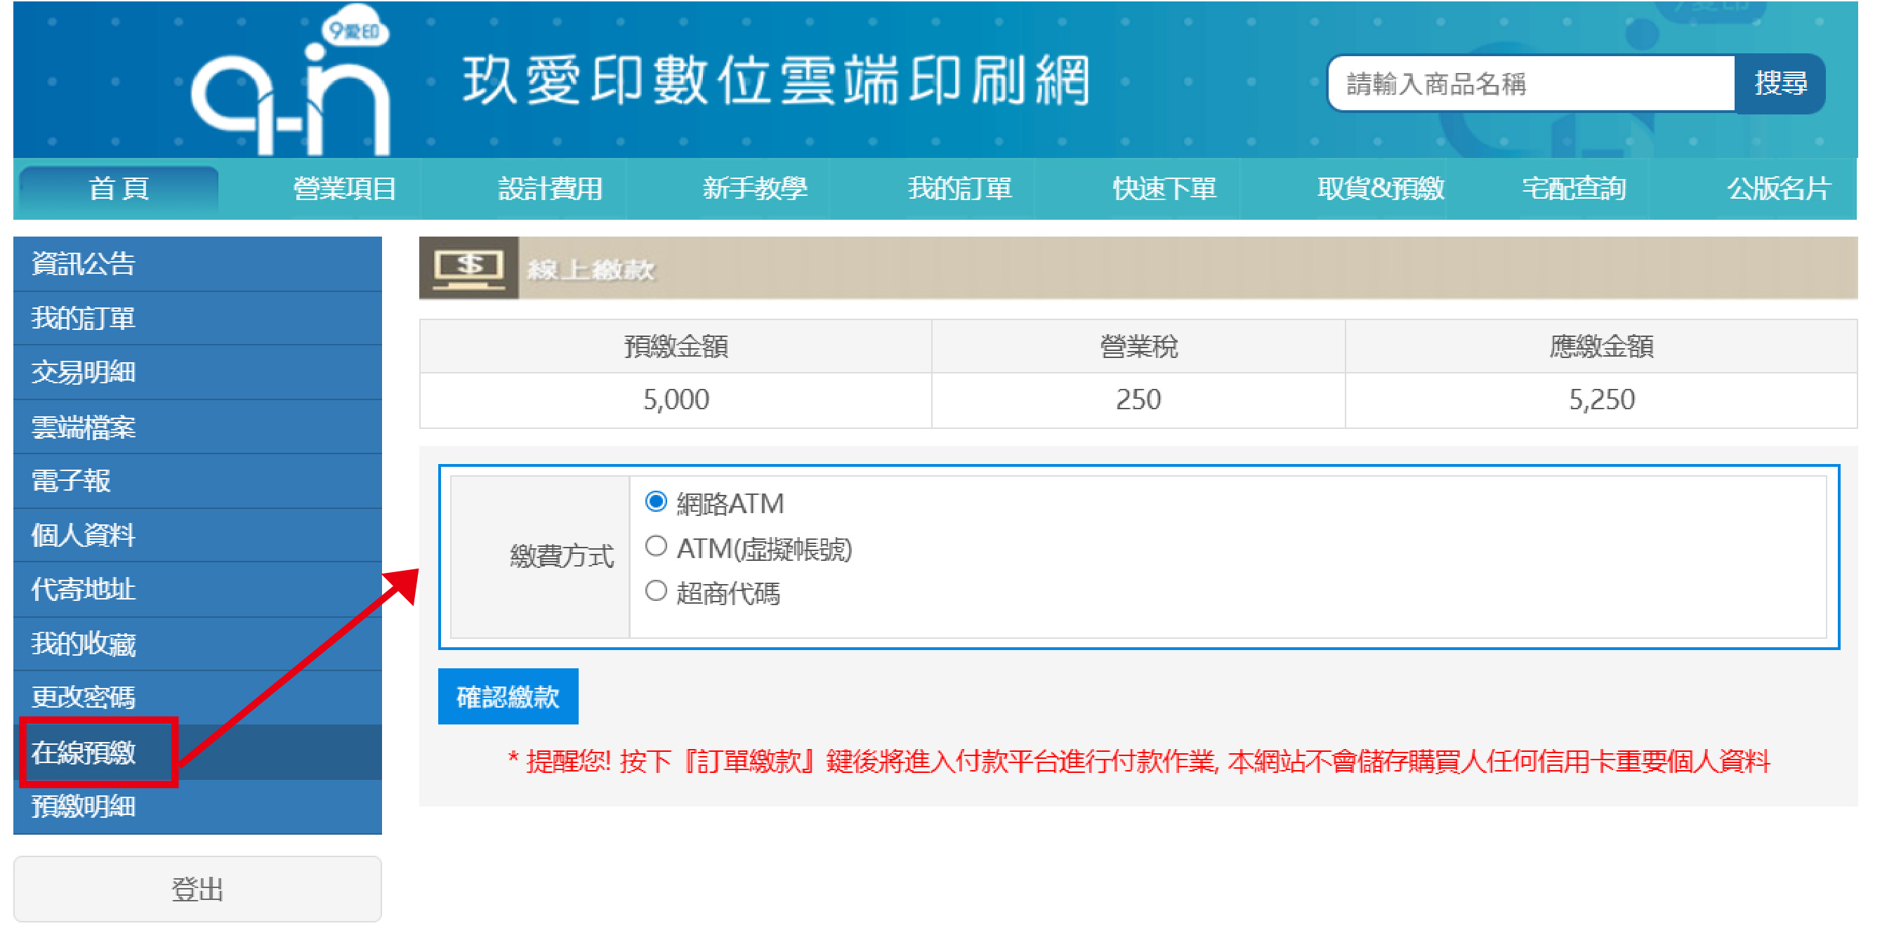Open 電子報 in the sidebar
1894x947 pixels.
(x=197, y=482)
